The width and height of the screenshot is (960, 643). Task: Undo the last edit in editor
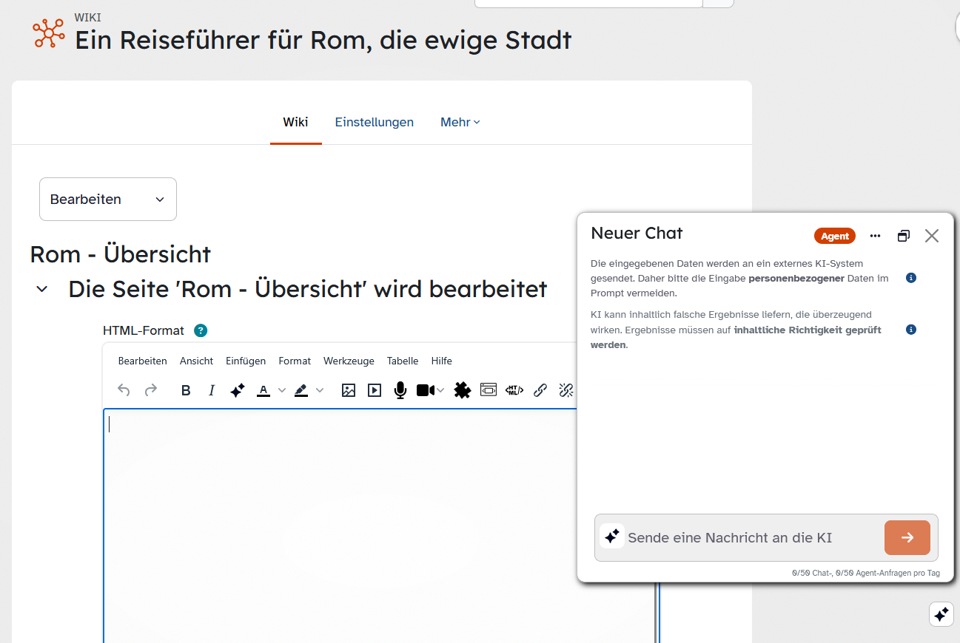124,390
